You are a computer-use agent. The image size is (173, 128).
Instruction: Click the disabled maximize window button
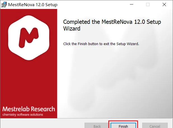coord(148,4)
